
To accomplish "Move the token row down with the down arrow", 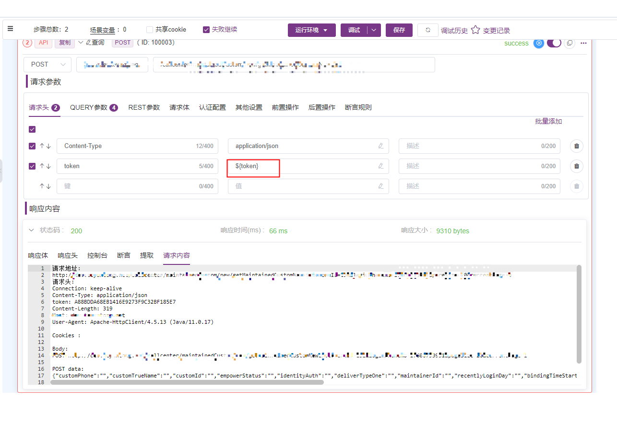I will tap(48, 166).
